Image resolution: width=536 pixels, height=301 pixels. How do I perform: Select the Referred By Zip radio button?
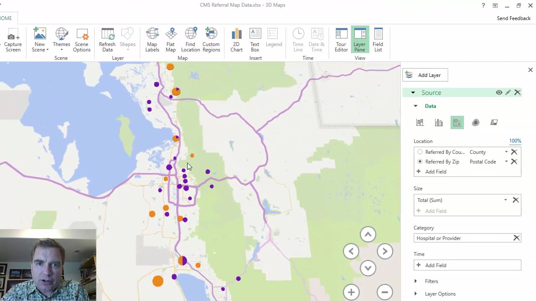[x=420, y=162]
